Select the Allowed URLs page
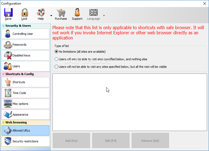Viewport: 209px width, 151px height. (x=26, y=130)
